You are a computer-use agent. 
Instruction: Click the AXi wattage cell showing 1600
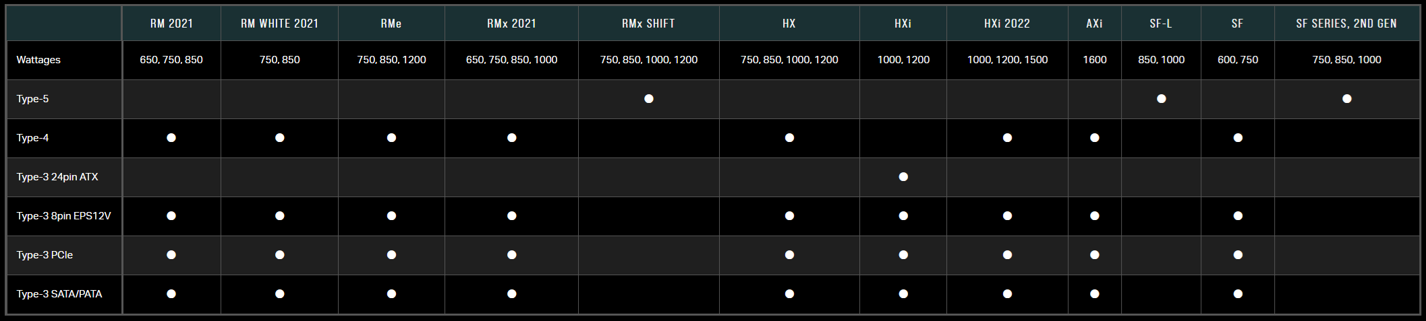click(1094, 60)
